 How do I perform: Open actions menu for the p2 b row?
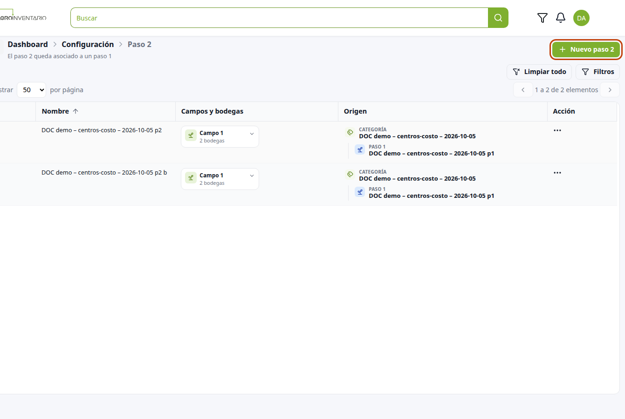pyautogui.click(x=557, y=173)
